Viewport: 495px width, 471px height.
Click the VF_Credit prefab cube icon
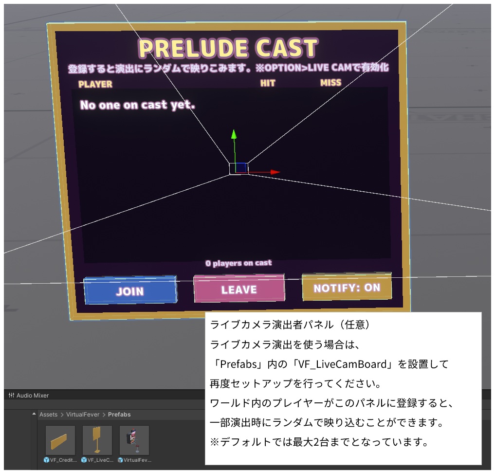(x=46, y=460)
